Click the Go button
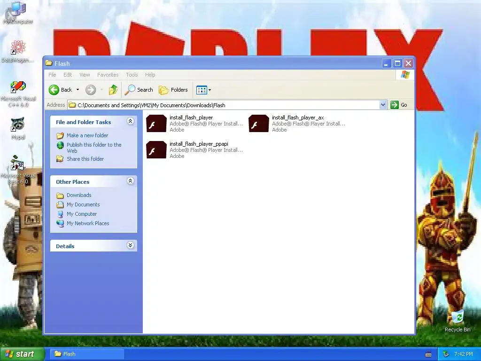 click(399, 105)
